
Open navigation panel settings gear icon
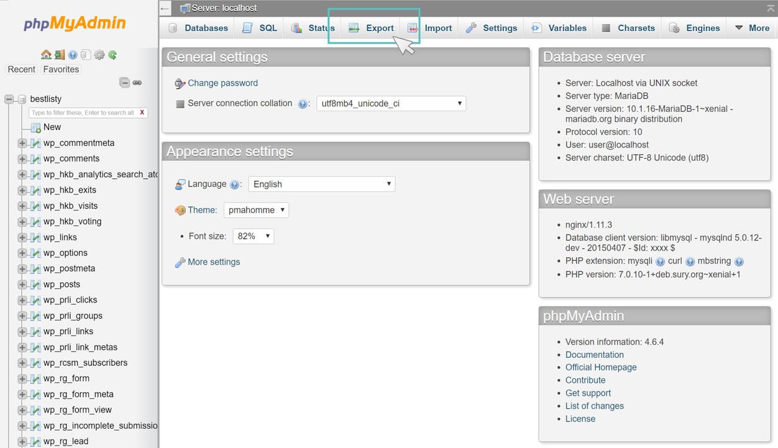point(99,55)
